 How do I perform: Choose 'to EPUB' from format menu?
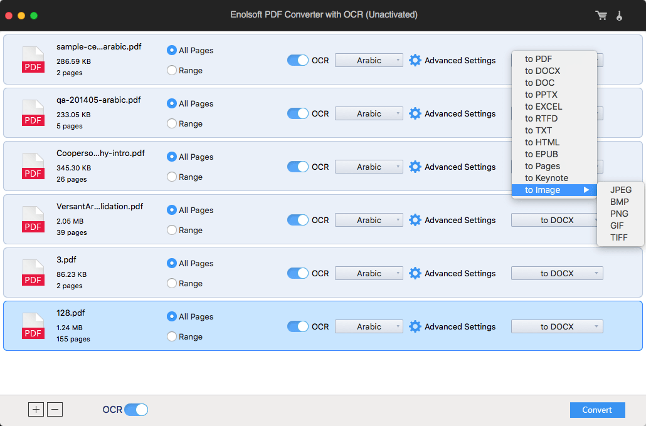[x=554, y=154]
